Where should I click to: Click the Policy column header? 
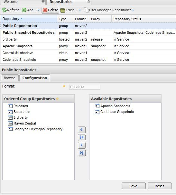coord(100,19)
